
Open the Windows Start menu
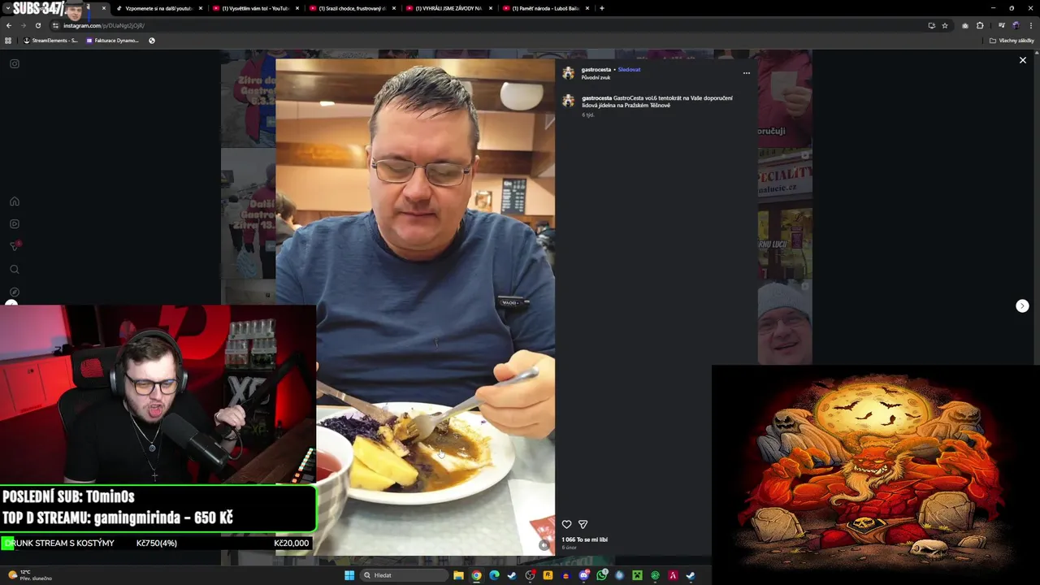coord(349,575)
